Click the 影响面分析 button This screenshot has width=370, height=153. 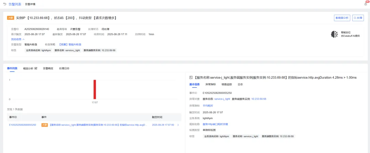coord(342,18)
